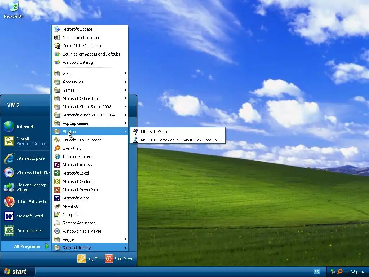Open the Microsoft Visual Studio 2008 folder
This screenshot has height=277, width=369.
pos(90,107)
